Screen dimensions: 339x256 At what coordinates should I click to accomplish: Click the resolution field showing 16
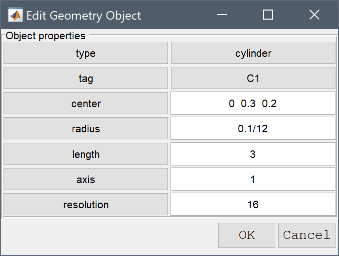253,204
